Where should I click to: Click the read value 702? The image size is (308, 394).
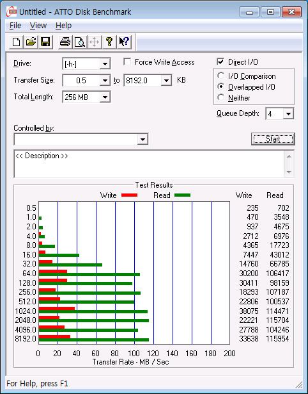click(x=283, y=208)
